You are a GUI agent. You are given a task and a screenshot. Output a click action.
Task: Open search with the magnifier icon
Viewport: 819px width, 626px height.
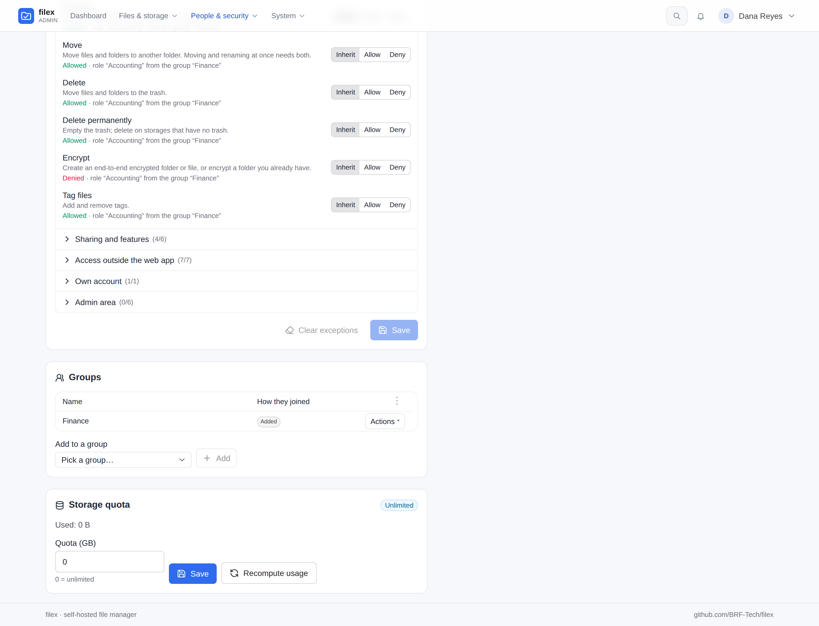point(677,16)
